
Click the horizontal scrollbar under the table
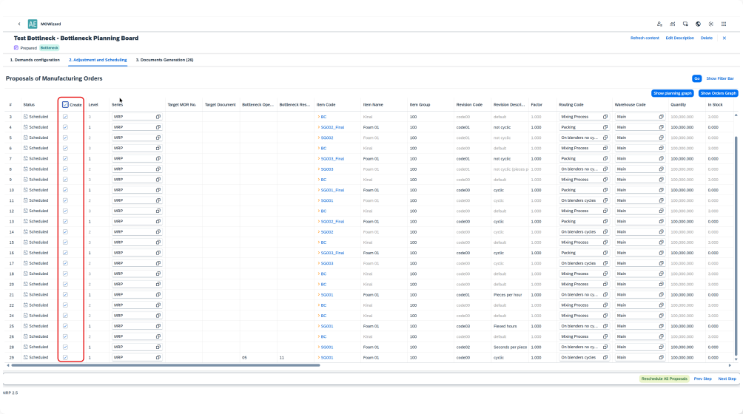pyautogui.click(x=163, y=365)
